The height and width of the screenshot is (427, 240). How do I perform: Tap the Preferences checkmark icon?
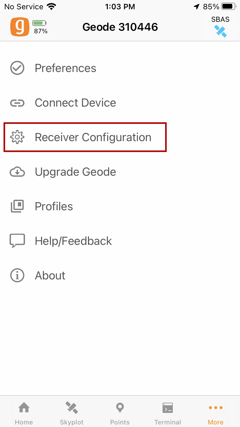click(x=17, y=68)
